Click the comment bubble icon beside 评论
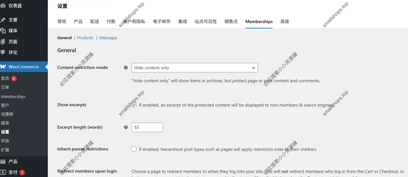 [x=3, y=52]
